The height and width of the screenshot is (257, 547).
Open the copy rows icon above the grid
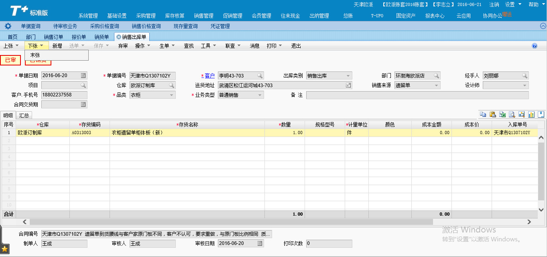tap(483, 114)
